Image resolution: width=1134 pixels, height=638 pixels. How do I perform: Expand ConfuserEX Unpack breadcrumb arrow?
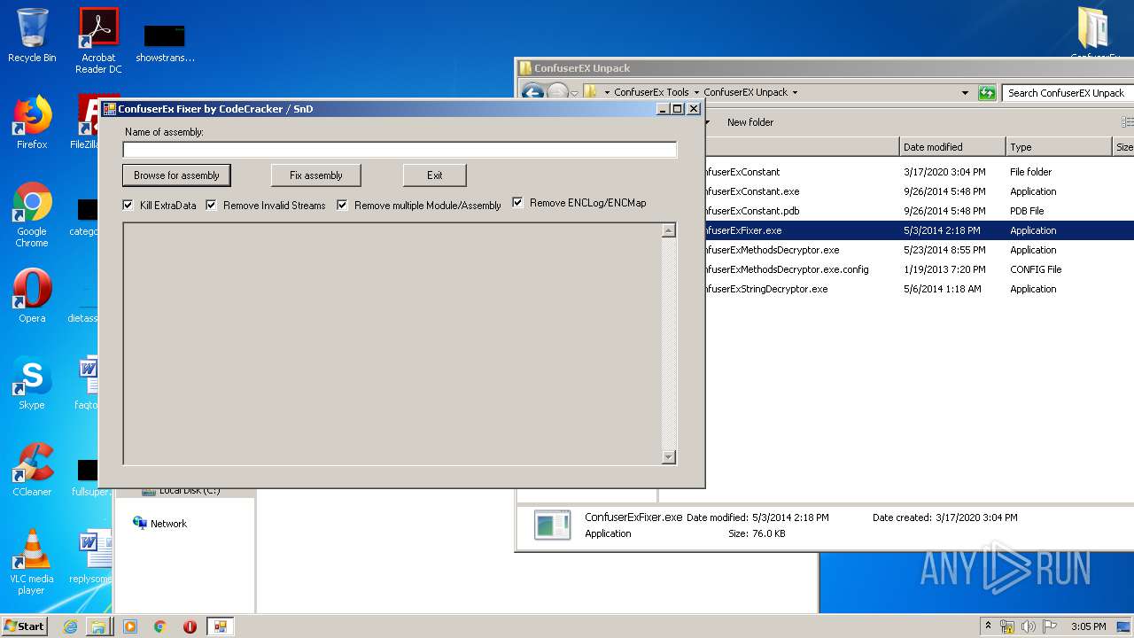pyautogui.click(x=795, y=92)
